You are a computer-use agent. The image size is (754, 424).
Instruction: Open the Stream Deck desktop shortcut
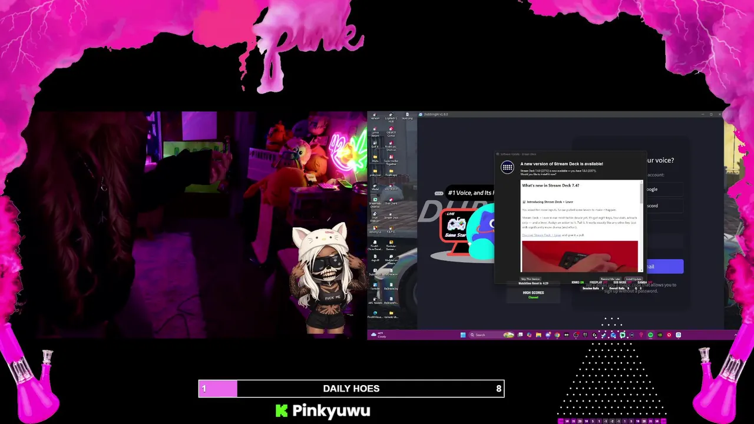tap(391, 216)
